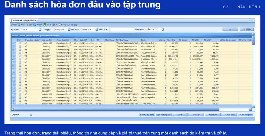Click the Lọc funnel icon in toolbar
This screenshot has height=136, width=265.
click(27, 25)
